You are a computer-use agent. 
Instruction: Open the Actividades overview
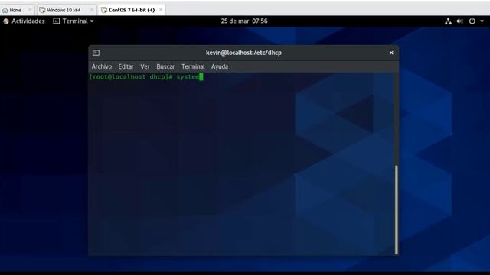point(24,21)
